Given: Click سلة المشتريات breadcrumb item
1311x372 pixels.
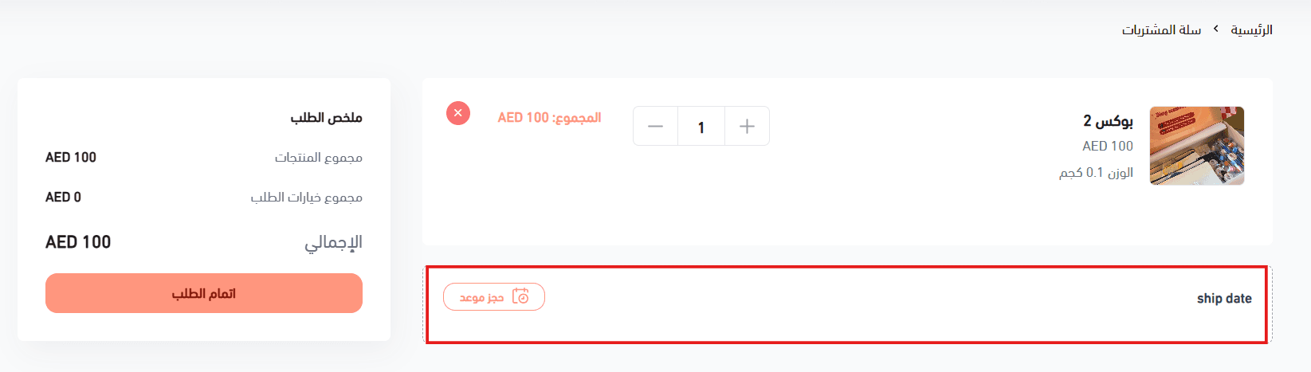Looking at the screenshot, I should 1161,30.
